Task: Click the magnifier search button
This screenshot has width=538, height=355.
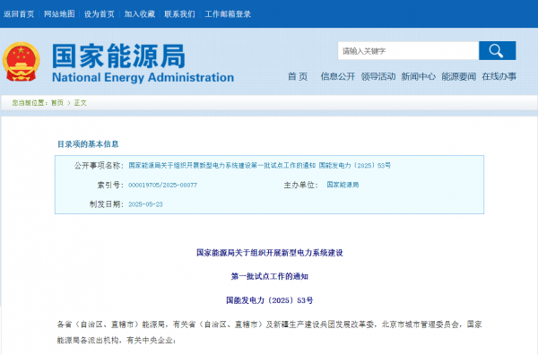Action: (497, 51)
